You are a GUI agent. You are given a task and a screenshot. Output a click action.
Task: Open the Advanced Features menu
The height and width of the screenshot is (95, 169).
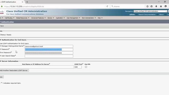coord(38,18)
